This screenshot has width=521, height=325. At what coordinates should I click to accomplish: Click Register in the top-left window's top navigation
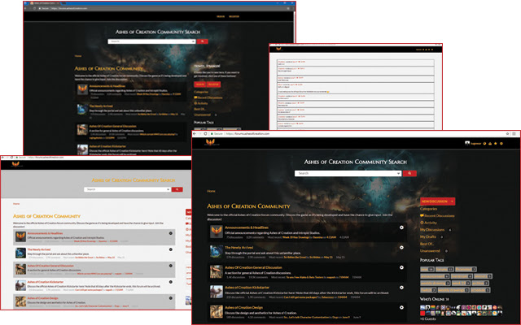(234, 16)
